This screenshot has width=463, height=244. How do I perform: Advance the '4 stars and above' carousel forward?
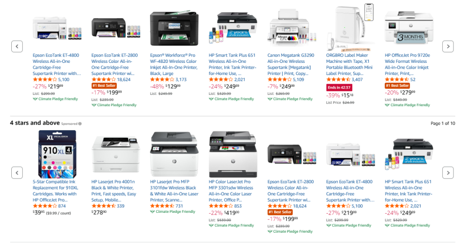448,173
